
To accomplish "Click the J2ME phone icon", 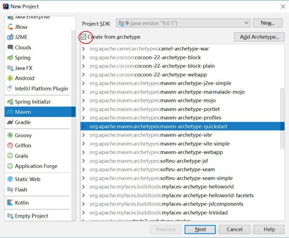I will (x=10, y=37).
